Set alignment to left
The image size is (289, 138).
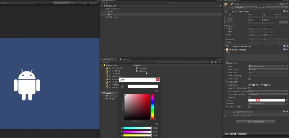click(x=250, y=85)
